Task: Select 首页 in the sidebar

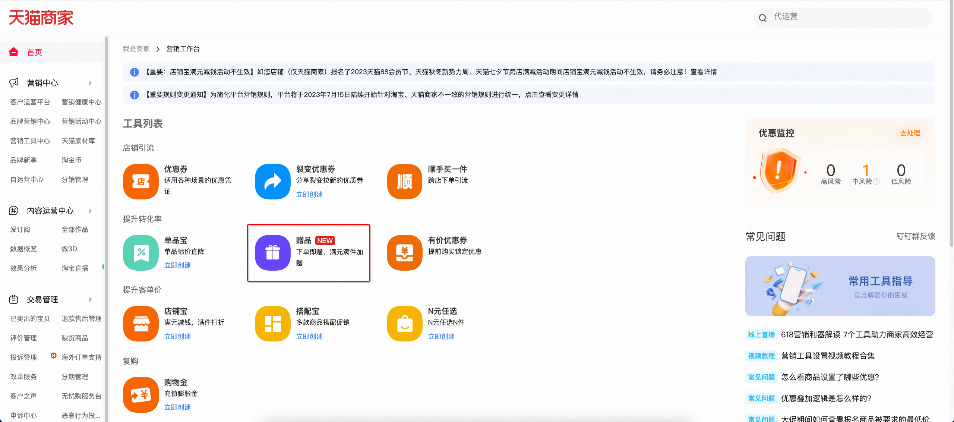Action: 52,52
